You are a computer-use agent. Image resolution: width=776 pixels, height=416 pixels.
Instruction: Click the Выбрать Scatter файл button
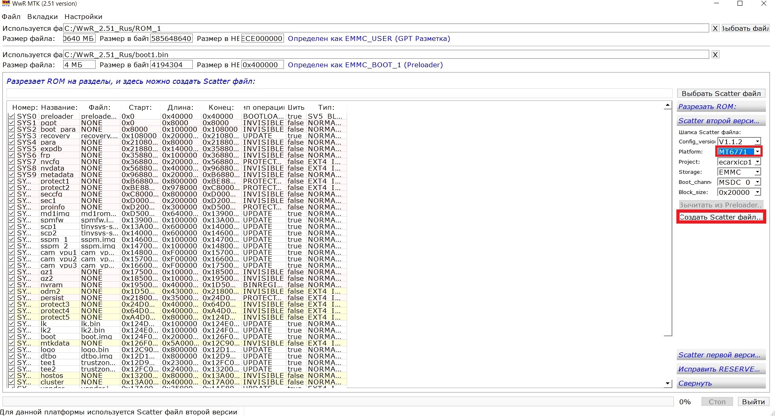coord(721,94)
